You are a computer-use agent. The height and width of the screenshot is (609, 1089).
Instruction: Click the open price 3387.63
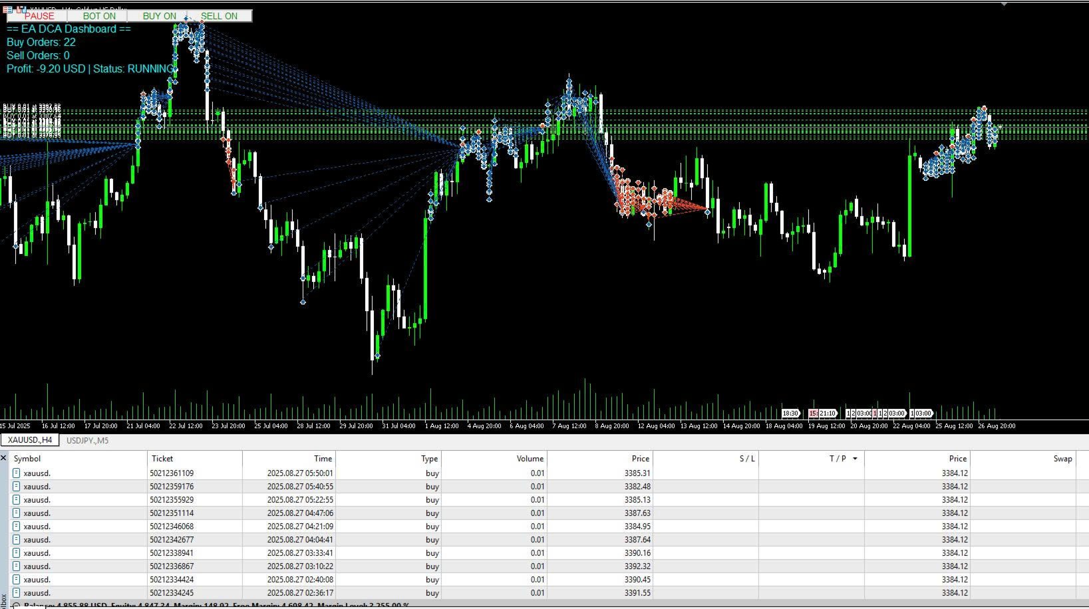[637, 513]
